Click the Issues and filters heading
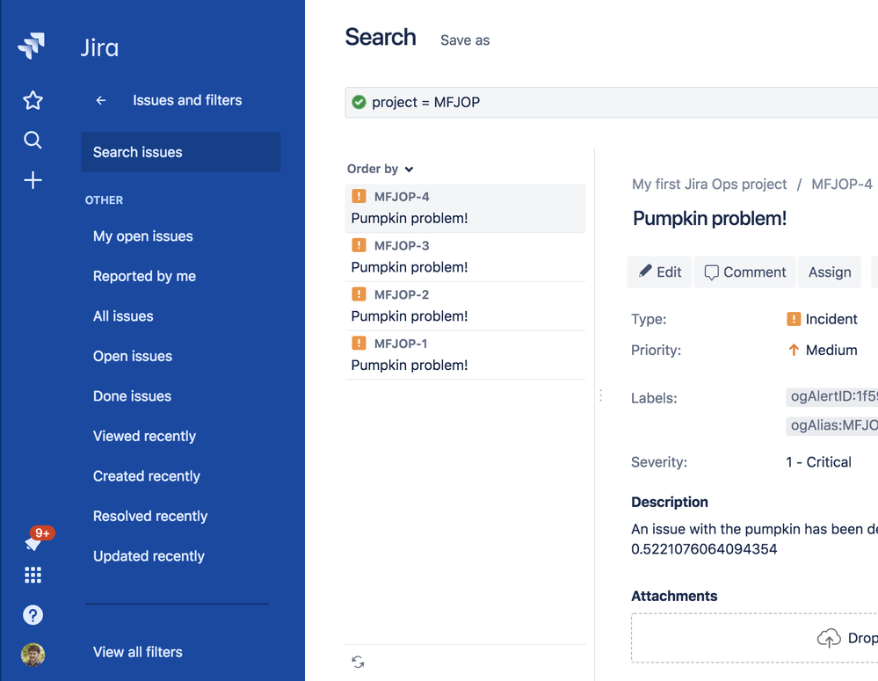878x681 pixels. click(187, 100)
